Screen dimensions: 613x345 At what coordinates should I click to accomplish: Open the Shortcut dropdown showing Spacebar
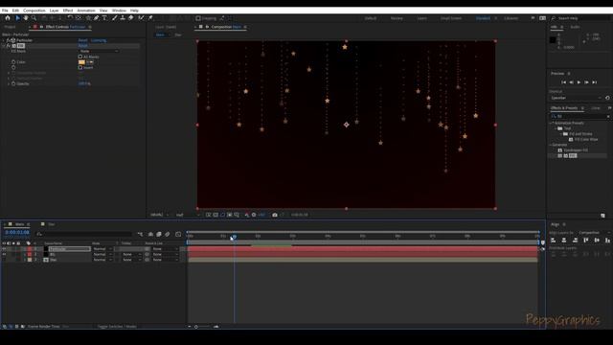click(576, 98)
